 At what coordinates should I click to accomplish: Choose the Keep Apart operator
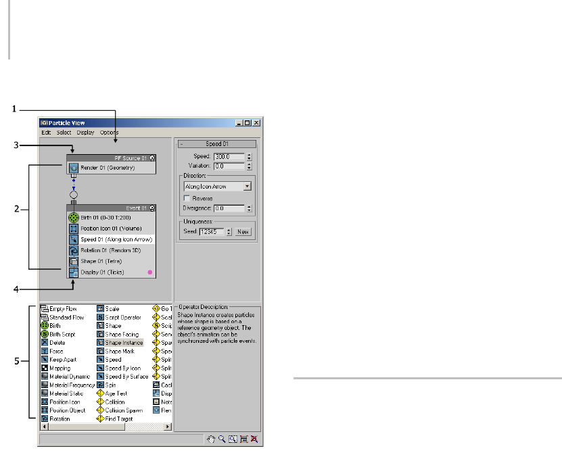(59, 360)
